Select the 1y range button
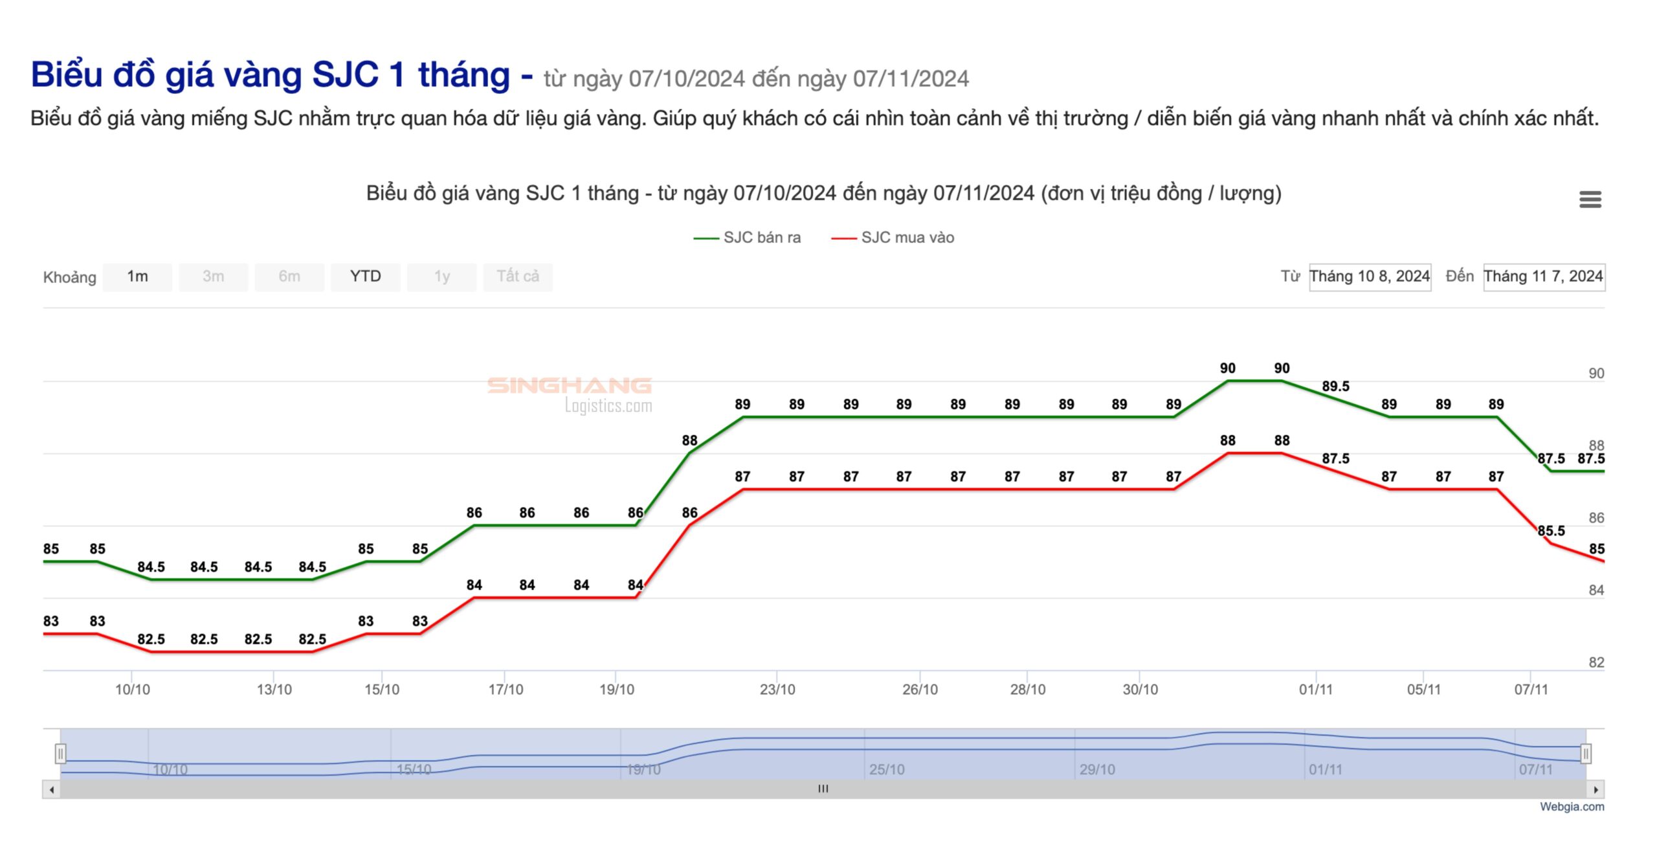Image resolution: width=1657 pixels, height=865 pixels. 441,277
